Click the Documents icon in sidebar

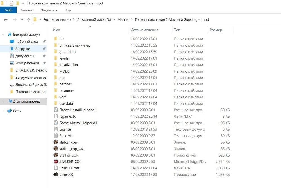pos(12,56)
